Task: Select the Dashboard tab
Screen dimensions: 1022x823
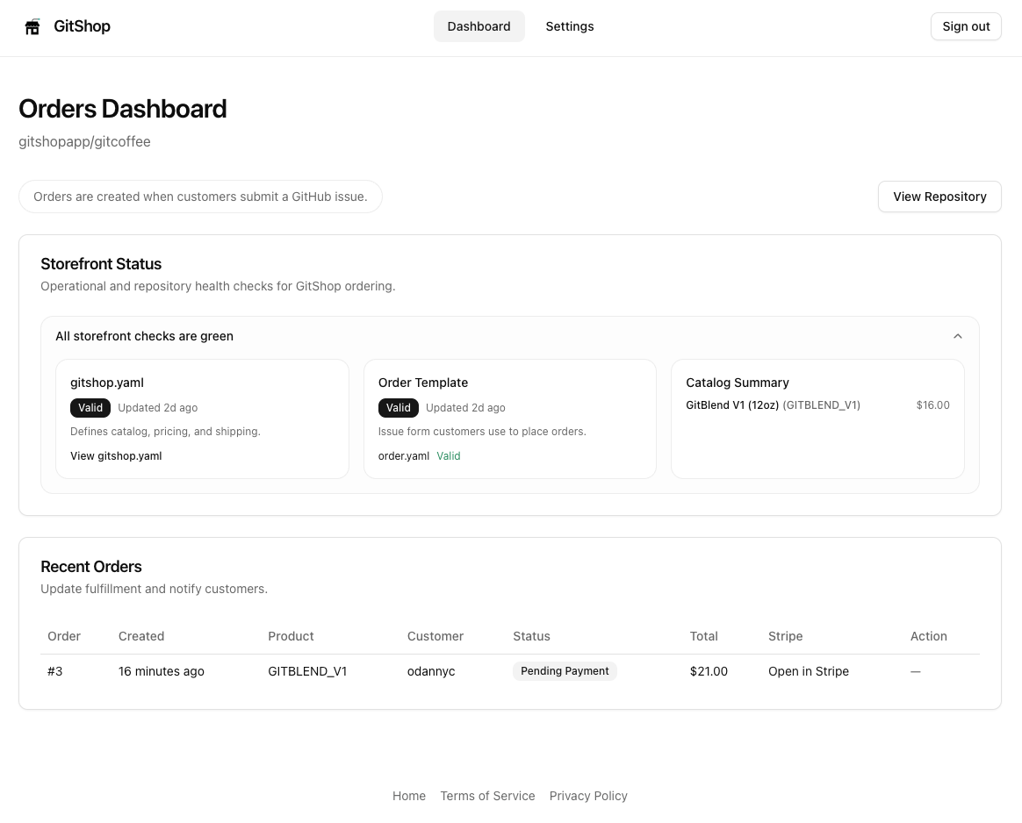Action: pyautogui.click(x=479, y=26)
